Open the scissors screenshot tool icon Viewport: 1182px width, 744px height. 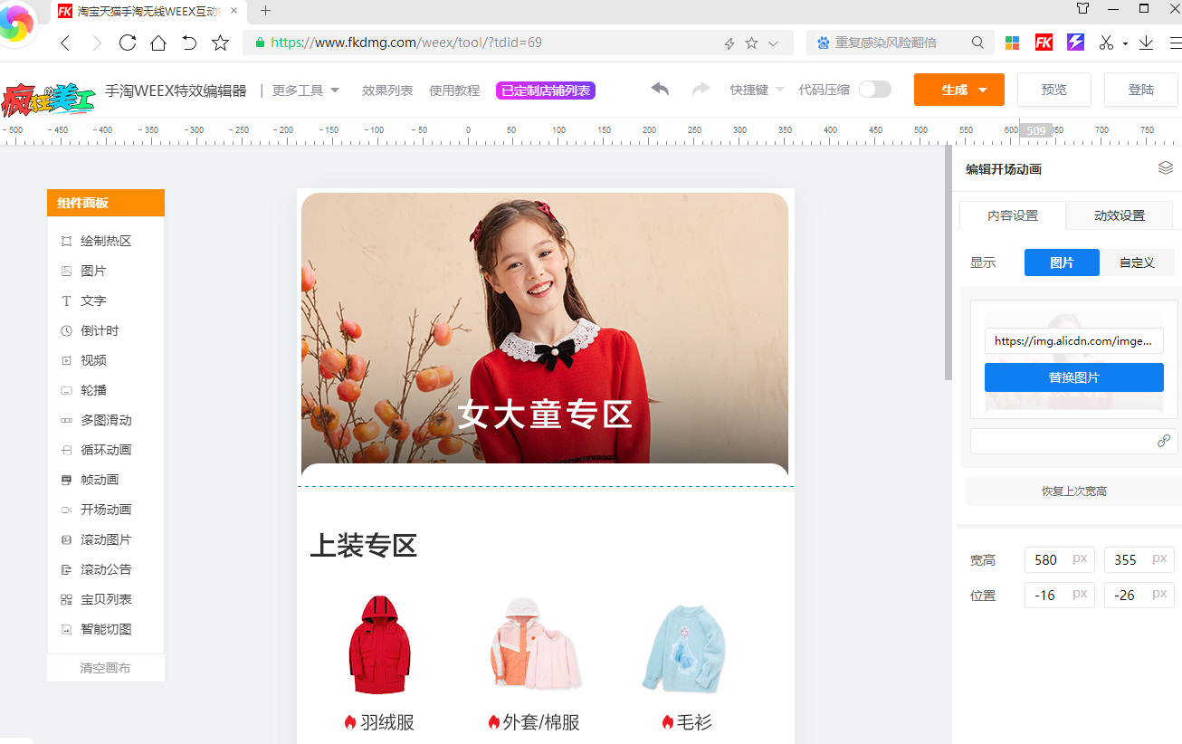[1106, 43]
